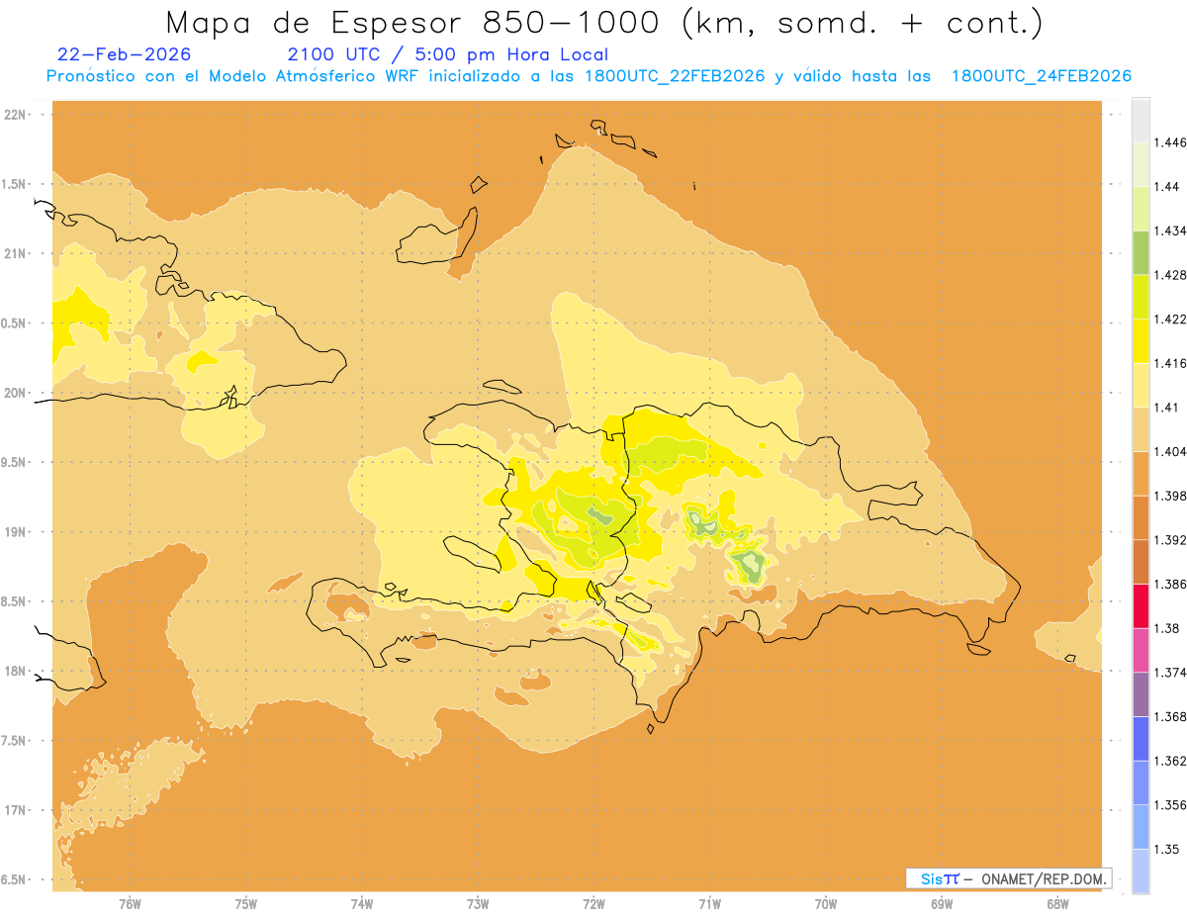Click the '71W' longitude axis label
The height and width of the screenshot is (917, 1187).
point(709,904)
